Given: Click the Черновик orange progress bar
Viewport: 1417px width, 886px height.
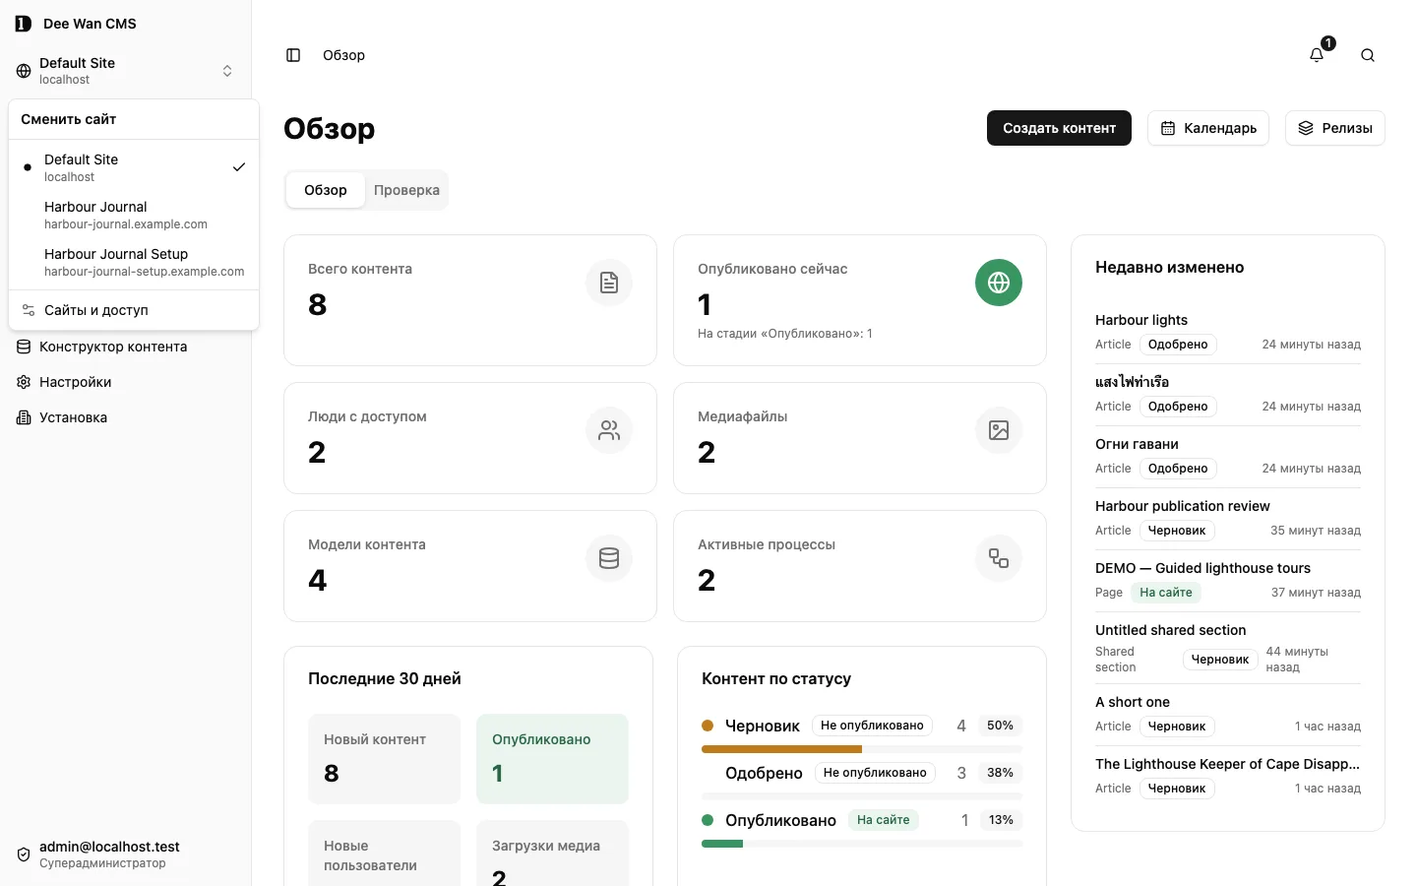Looking at the screenshot, I should click(781, 749).
